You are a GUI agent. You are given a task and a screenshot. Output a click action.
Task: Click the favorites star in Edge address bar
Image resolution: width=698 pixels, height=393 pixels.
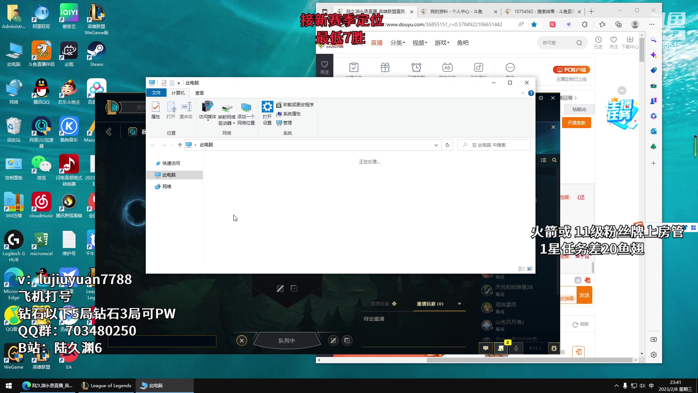534,24
